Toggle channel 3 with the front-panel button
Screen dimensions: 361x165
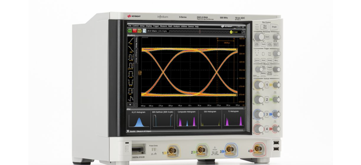[x=267, y=114]
